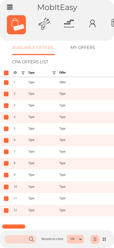Switch to MY OFFERS tab
Viewport: 114px width, 248px height.
pyautogui.click(x=83, y=47)
